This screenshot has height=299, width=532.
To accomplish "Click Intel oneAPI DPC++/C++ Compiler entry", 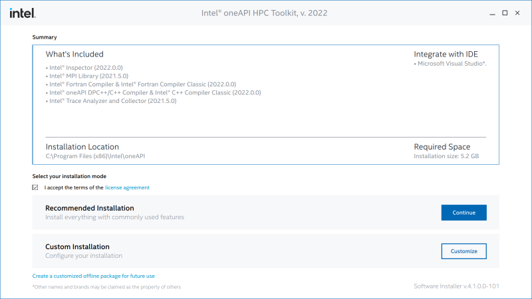I will [154, 92].
